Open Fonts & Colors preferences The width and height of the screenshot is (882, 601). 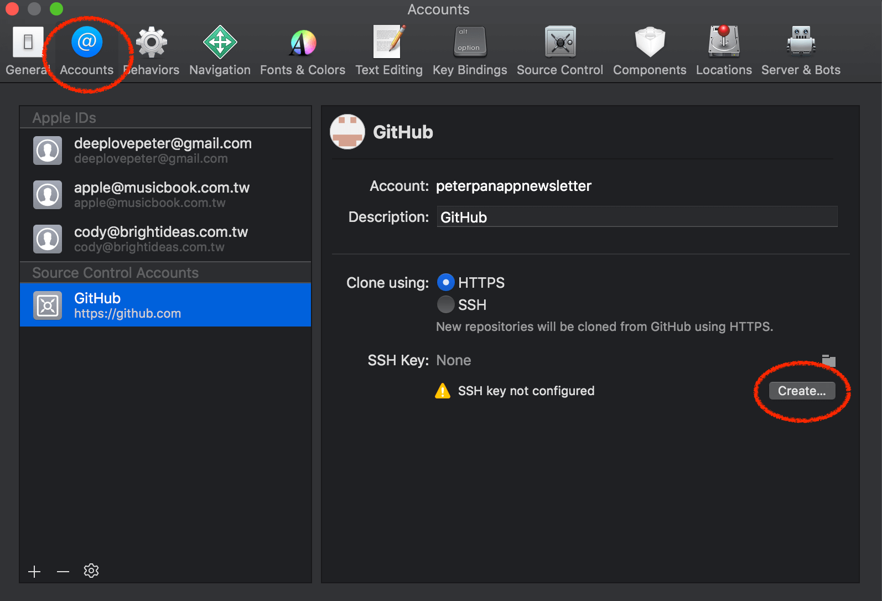click(x=303, y=50)
